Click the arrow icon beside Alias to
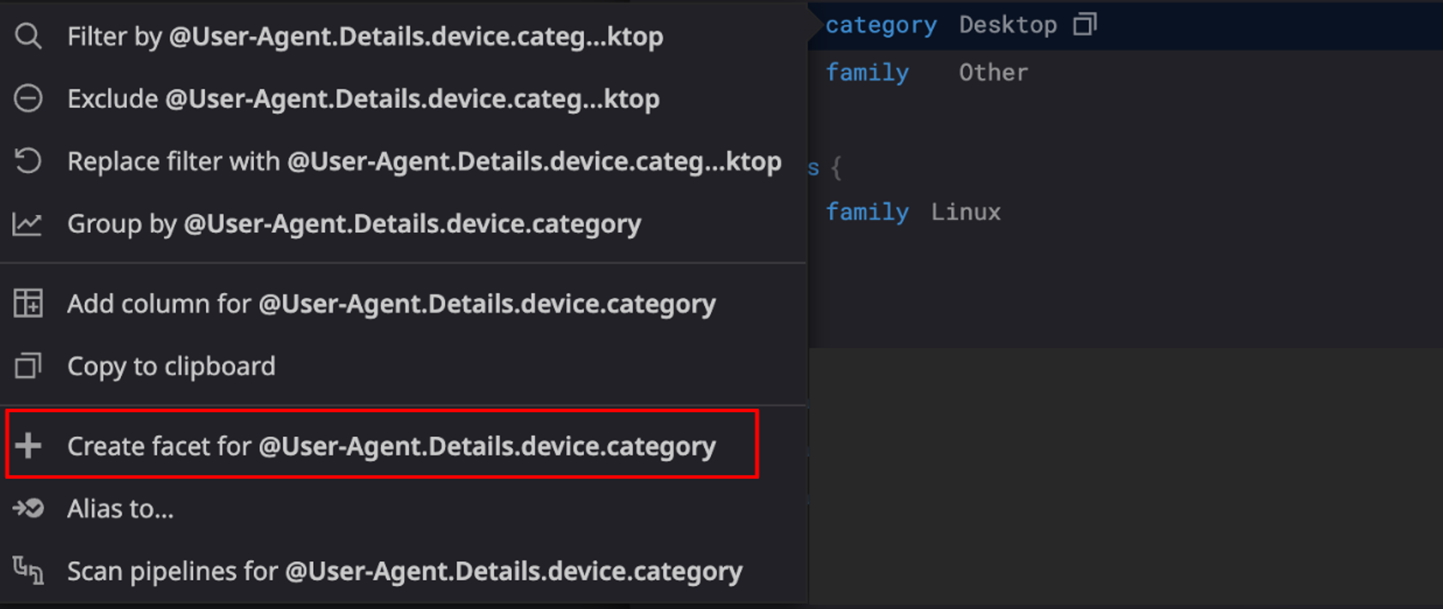 tap(29, 508)
